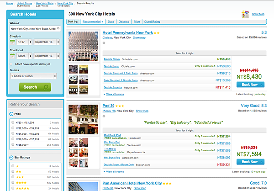The height and width of the screenshot is (191, 274).
Task: Book Now for Pod 39 at NT$7,594
Action: pyautogui.click(x=250, y=162)
